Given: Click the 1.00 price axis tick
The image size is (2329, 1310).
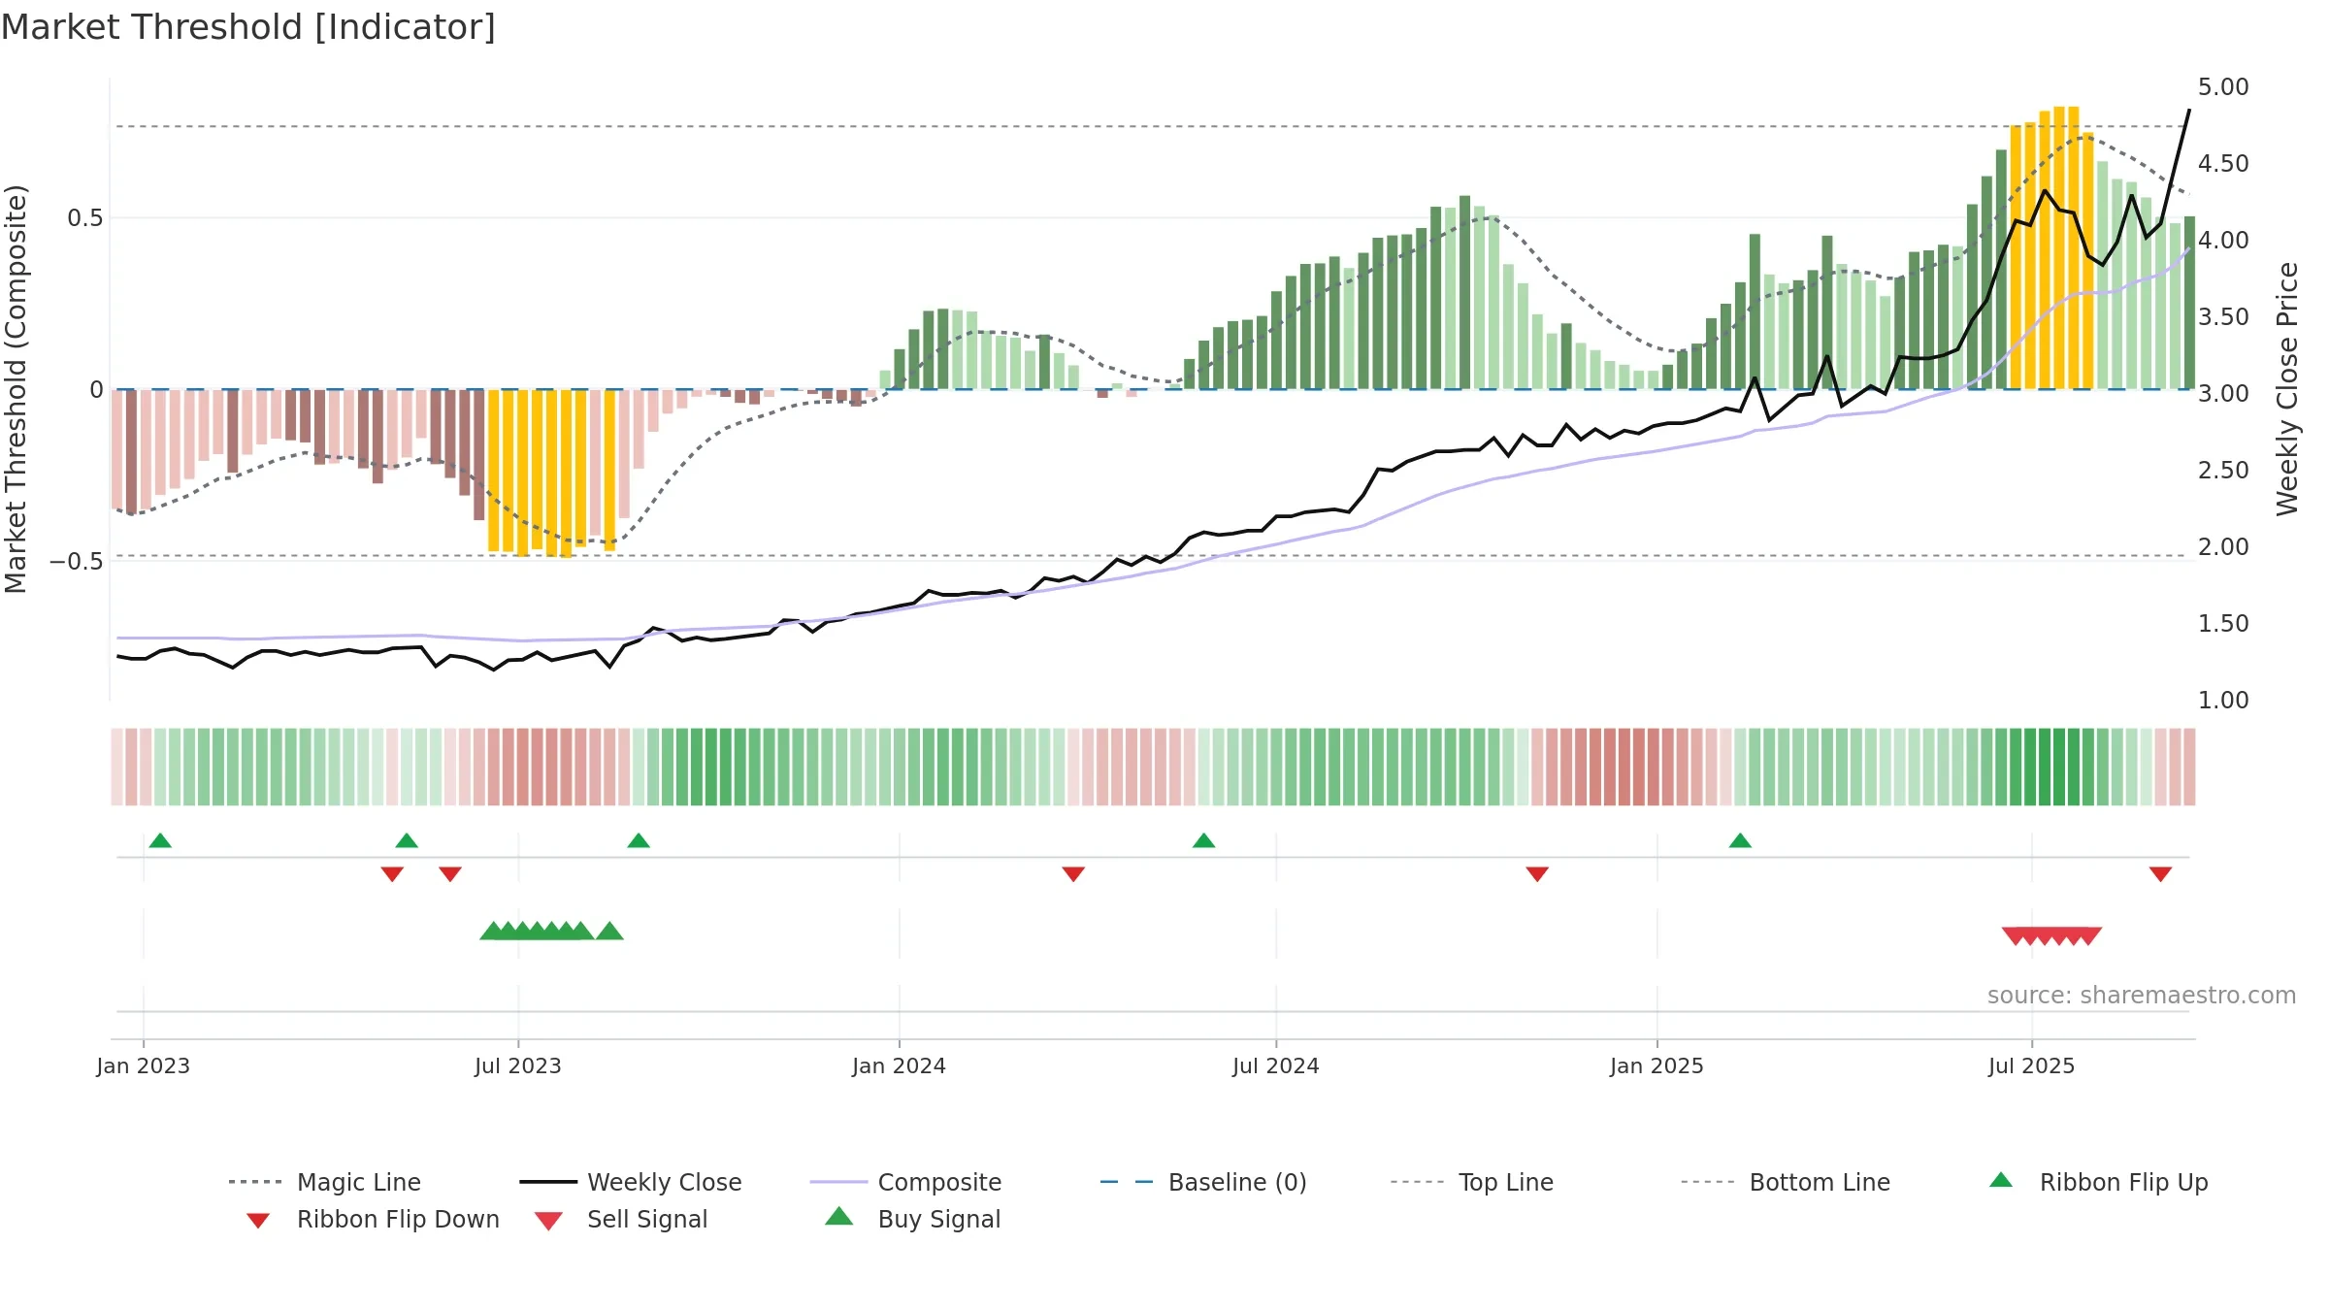Looking at the screenshot, I should pyautogui.click(x=2223, y=701).
